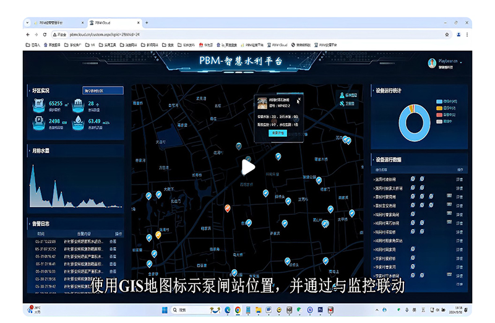Image resolution: width=495 pixels, height=323 pixels.
Task: Click the pump station count icon beside 28
Action: tap(78, 105)
